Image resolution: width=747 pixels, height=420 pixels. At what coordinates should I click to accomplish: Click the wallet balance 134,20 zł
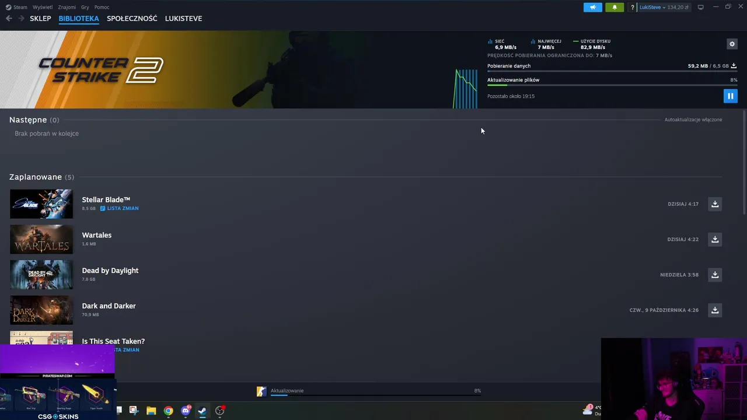pyautogui.click(x=678, y=8)
